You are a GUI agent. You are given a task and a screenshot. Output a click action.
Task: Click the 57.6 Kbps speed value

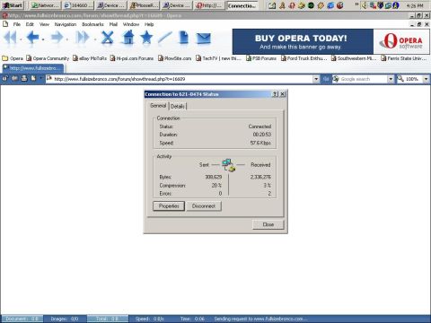260,143
